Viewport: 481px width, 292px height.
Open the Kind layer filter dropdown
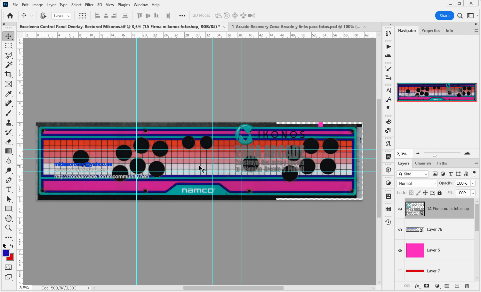click(x=412, y=174)
